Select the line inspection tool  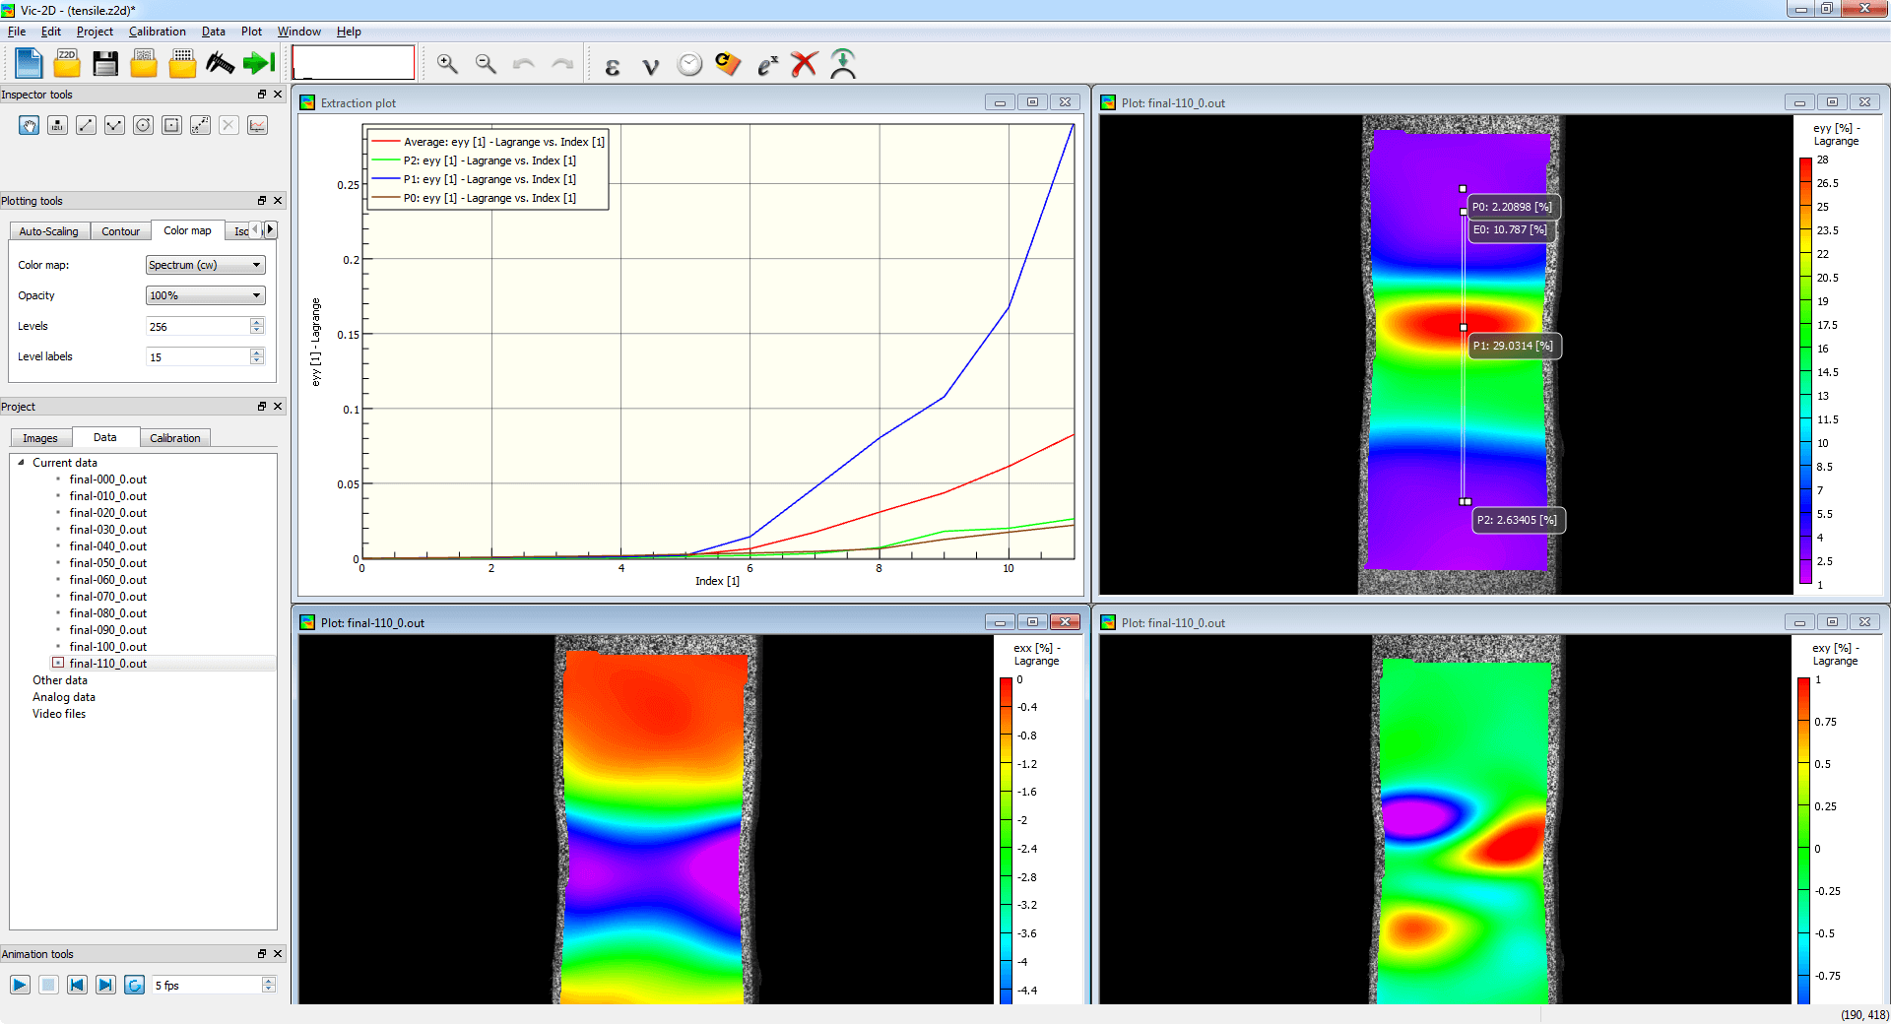point(87,125)
